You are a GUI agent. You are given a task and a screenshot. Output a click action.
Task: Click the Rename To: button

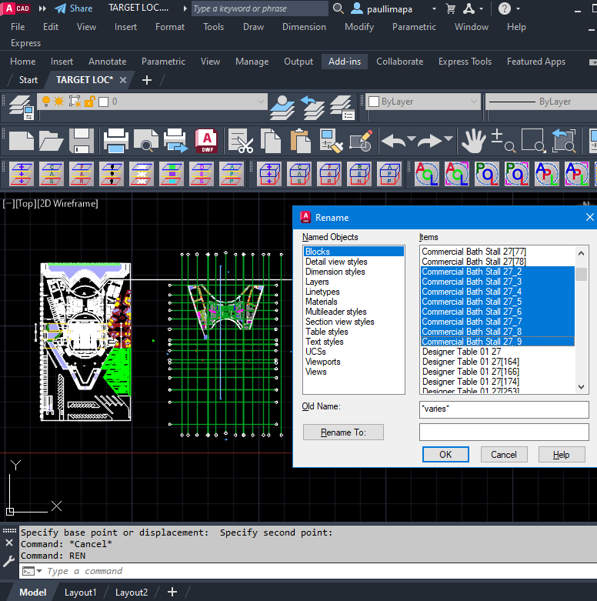click(343, 432)
